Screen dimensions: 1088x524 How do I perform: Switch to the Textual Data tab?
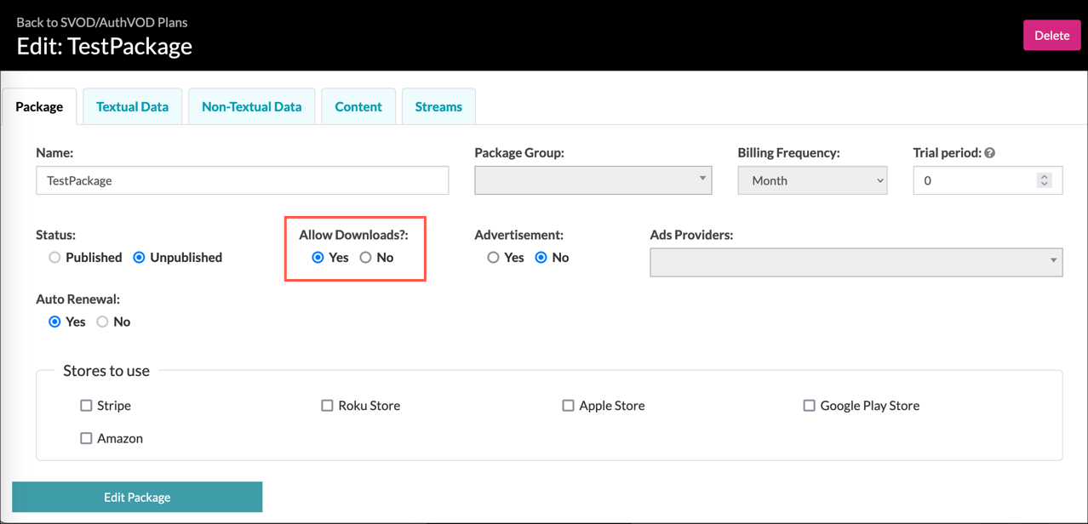pyautogui.click(x=132, y=106)
